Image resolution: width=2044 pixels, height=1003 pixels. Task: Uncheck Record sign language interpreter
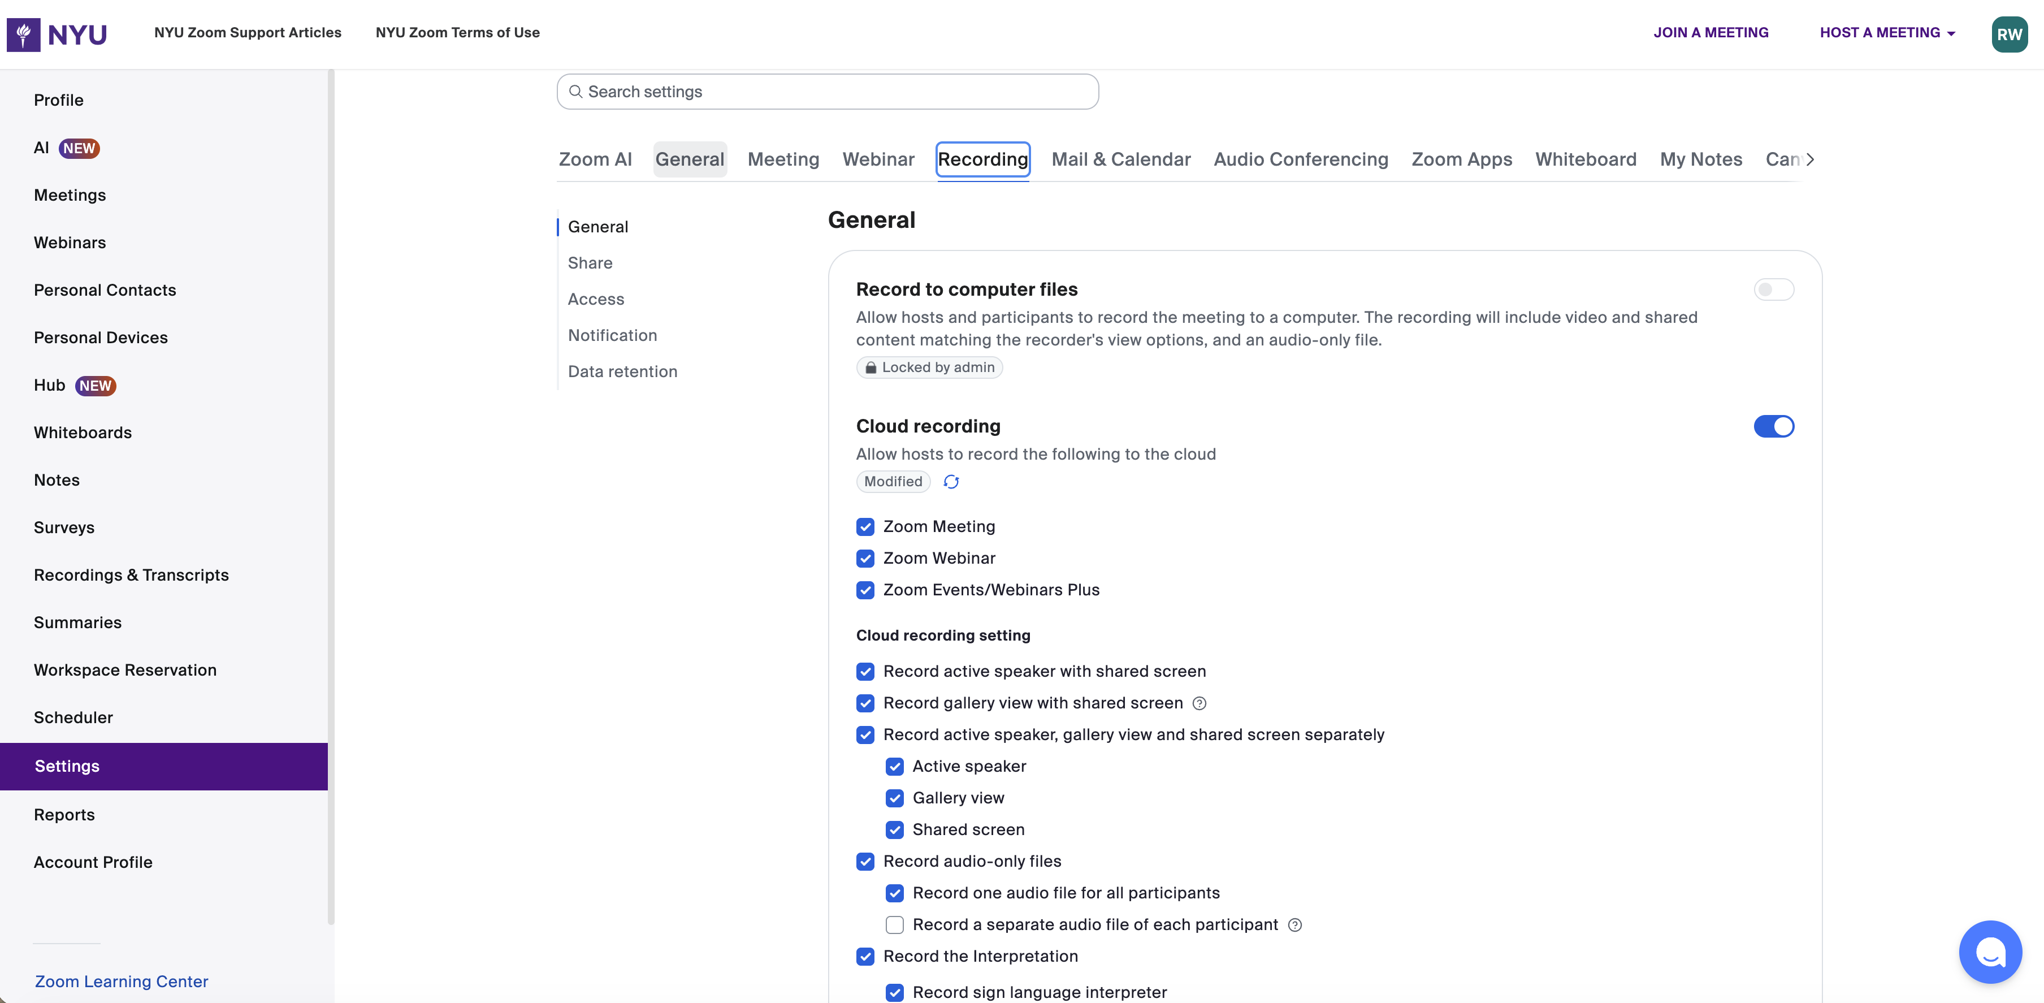pyautogui.click(x=894, y=993)
